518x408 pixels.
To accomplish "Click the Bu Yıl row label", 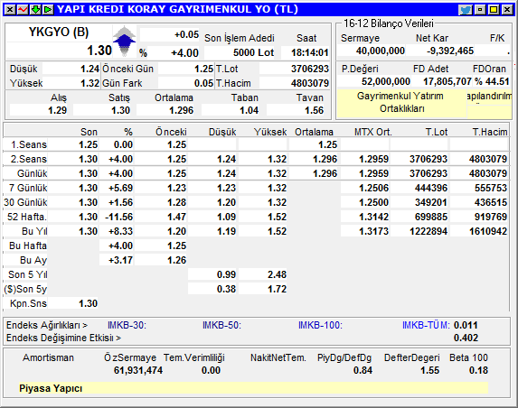I will [x=34, y=232].
